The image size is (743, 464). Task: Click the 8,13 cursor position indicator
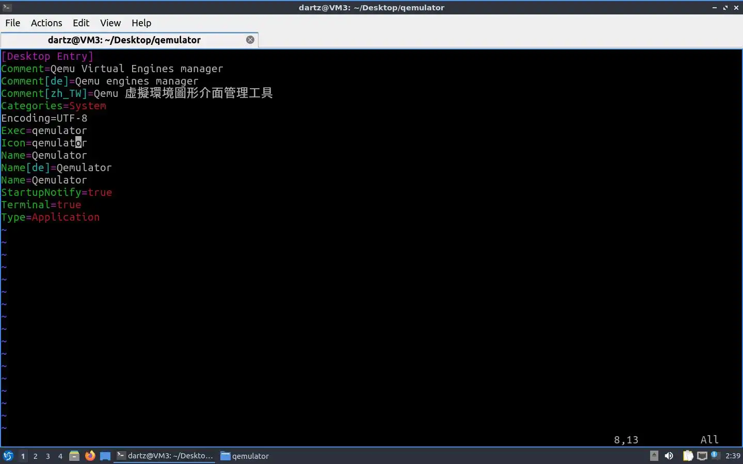pyautogui.click(x=626, y=440)
